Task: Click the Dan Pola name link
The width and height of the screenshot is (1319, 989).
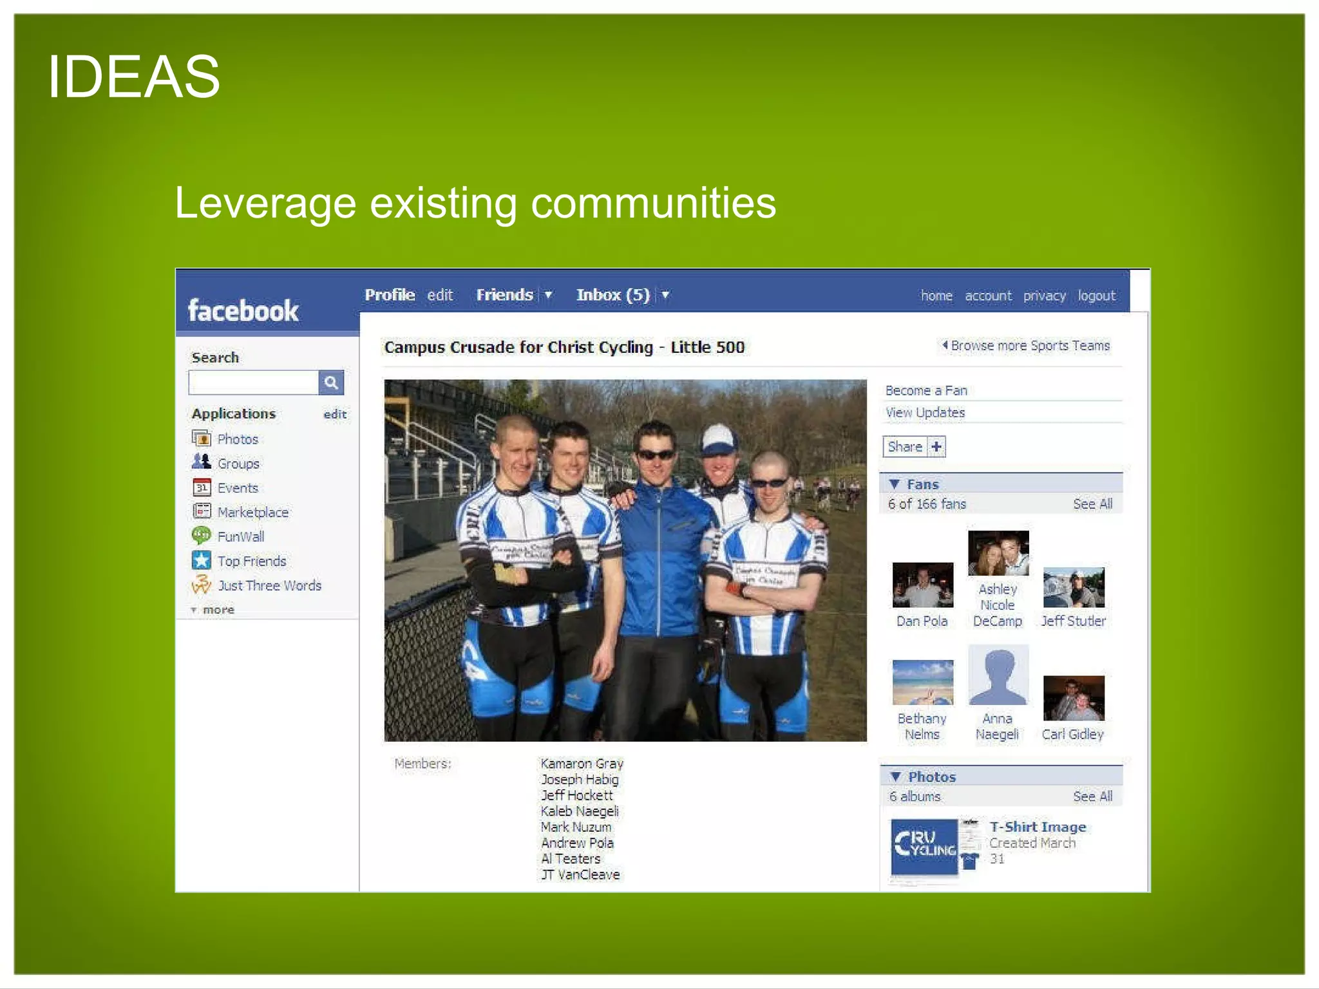Action: tap(922, 621)
